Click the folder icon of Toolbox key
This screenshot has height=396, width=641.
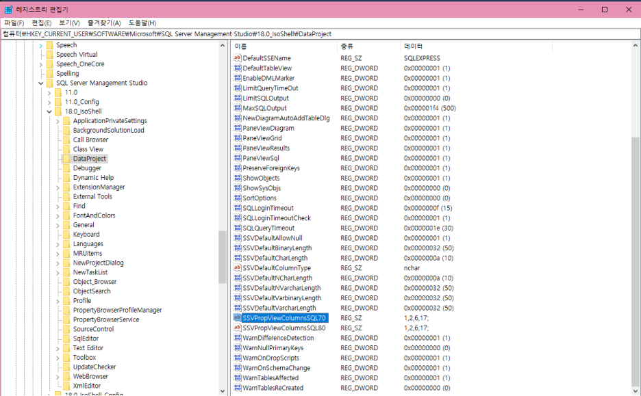[x=66, y=357]
